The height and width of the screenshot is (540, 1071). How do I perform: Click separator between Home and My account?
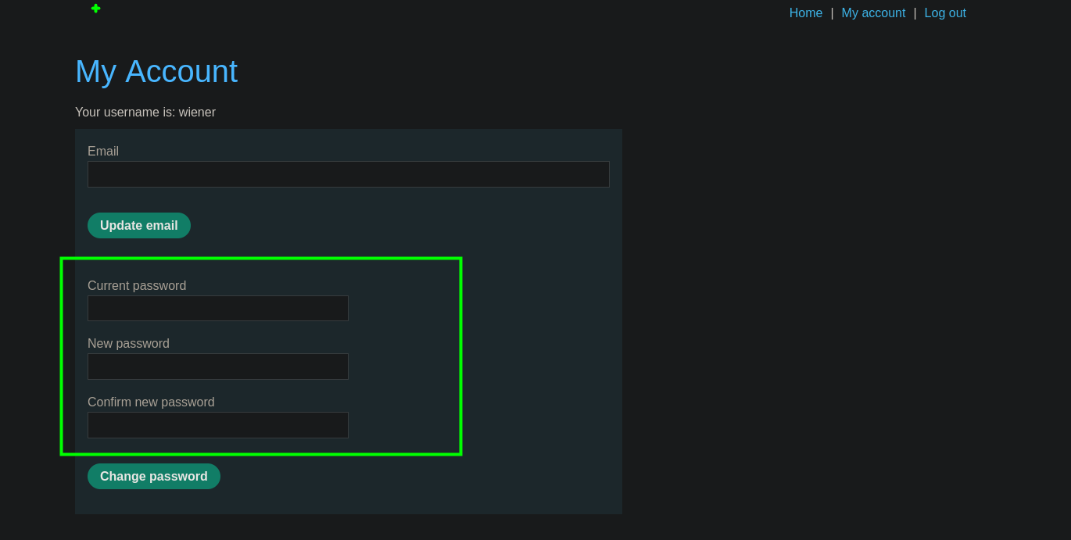832,13
